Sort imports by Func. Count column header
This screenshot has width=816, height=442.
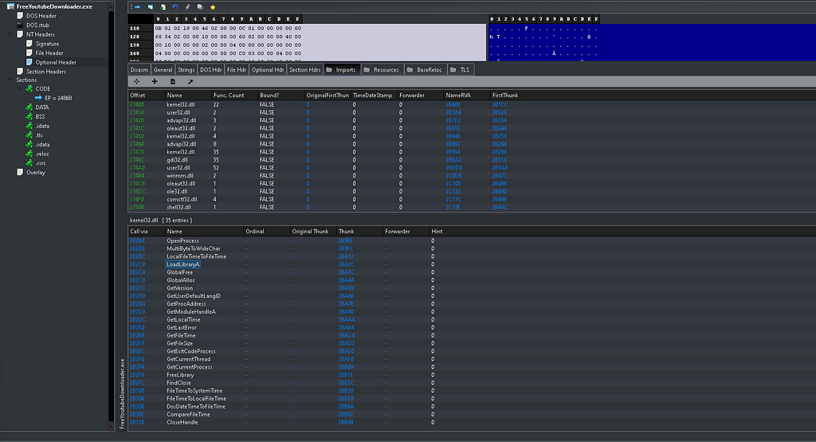point(234,96)
